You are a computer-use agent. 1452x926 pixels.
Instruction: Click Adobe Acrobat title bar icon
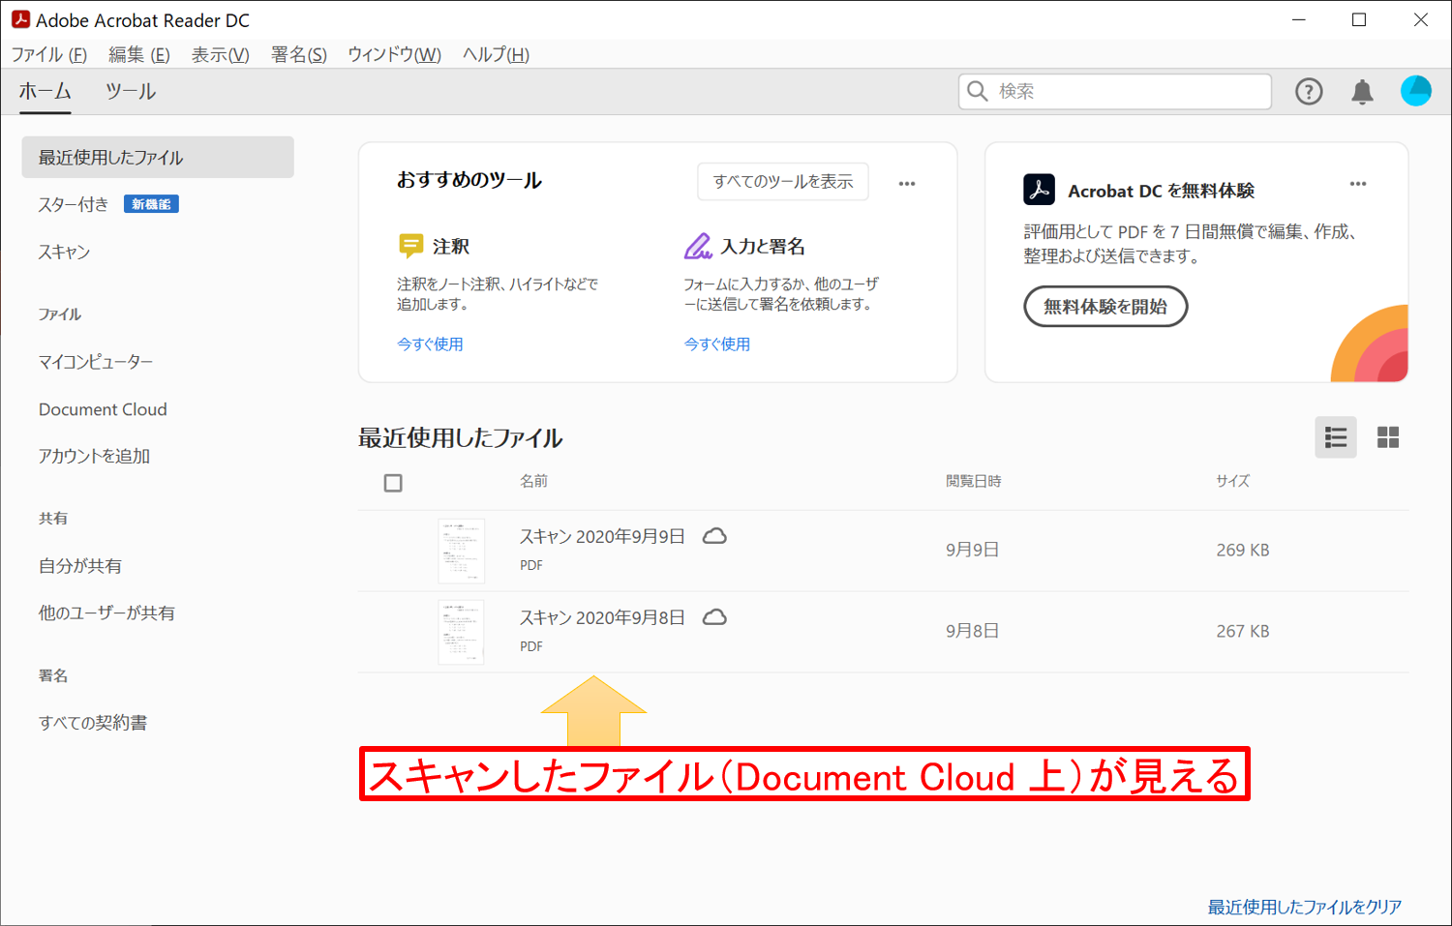click(20, 19)
